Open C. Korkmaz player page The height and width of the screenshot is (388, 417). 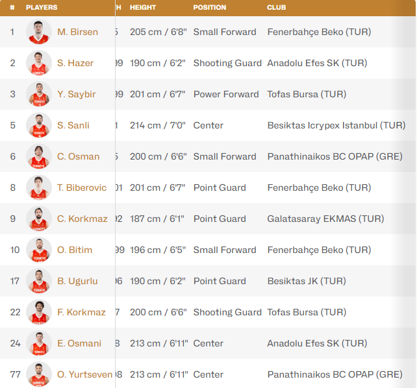point(82,219)
